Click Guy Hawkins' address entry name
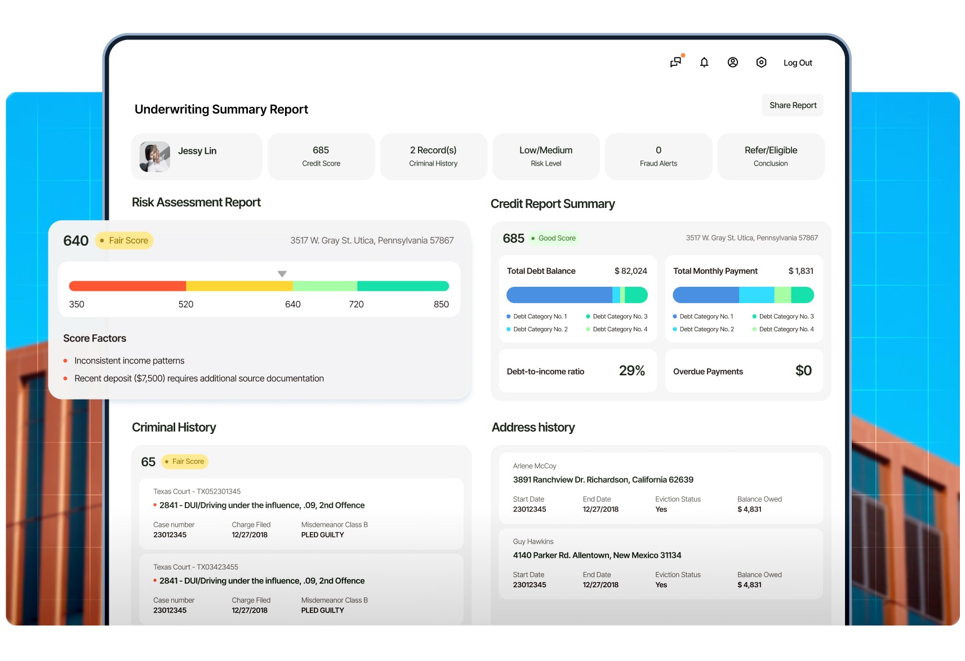The height and width of the screenshot is (661, 965). pos(533,542)
